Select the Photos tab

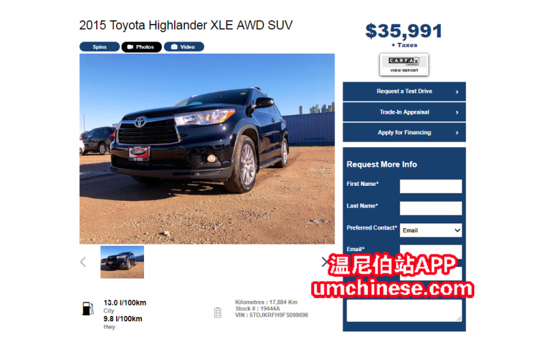pos(141,47)
